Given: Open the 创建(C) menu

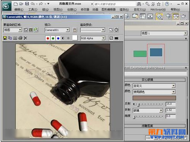Looking at the screenshot, I should tap(72, 9).
